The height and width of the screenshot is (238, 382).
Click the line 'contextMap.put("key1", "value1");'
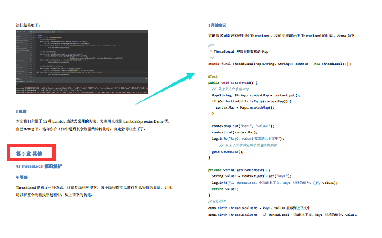pyautogui.click(x=243, y=126)
